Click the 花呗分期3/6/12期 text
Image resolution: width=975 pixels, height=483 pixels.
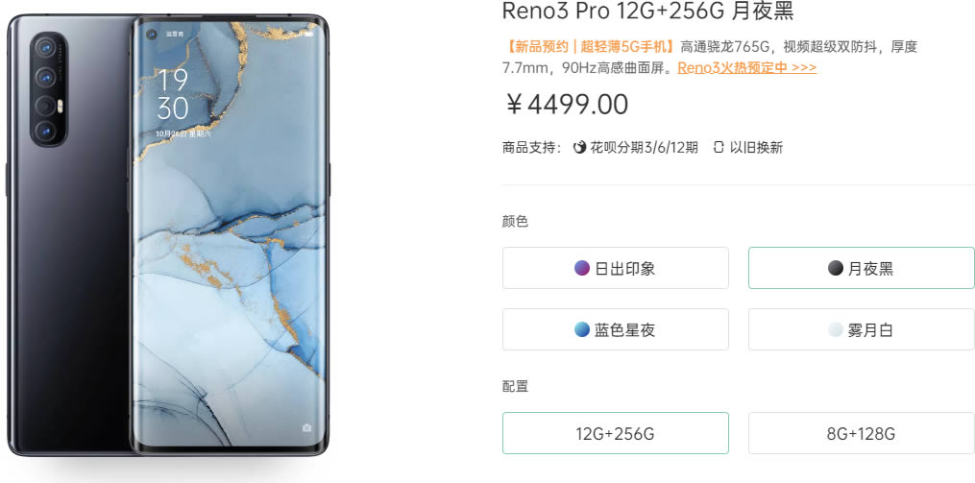(x=644, y=148)
